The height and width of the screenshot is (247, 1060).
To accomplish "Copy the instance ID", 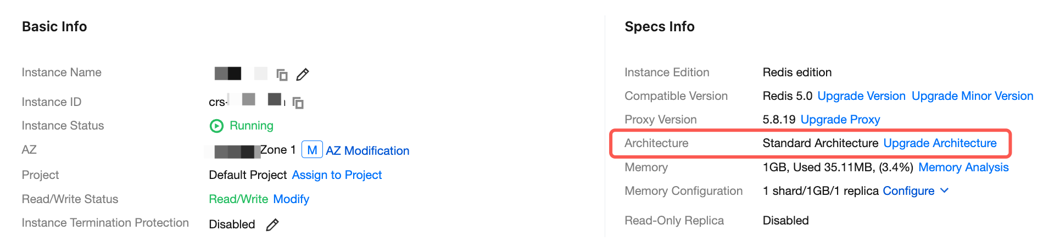I will (298, 103).
